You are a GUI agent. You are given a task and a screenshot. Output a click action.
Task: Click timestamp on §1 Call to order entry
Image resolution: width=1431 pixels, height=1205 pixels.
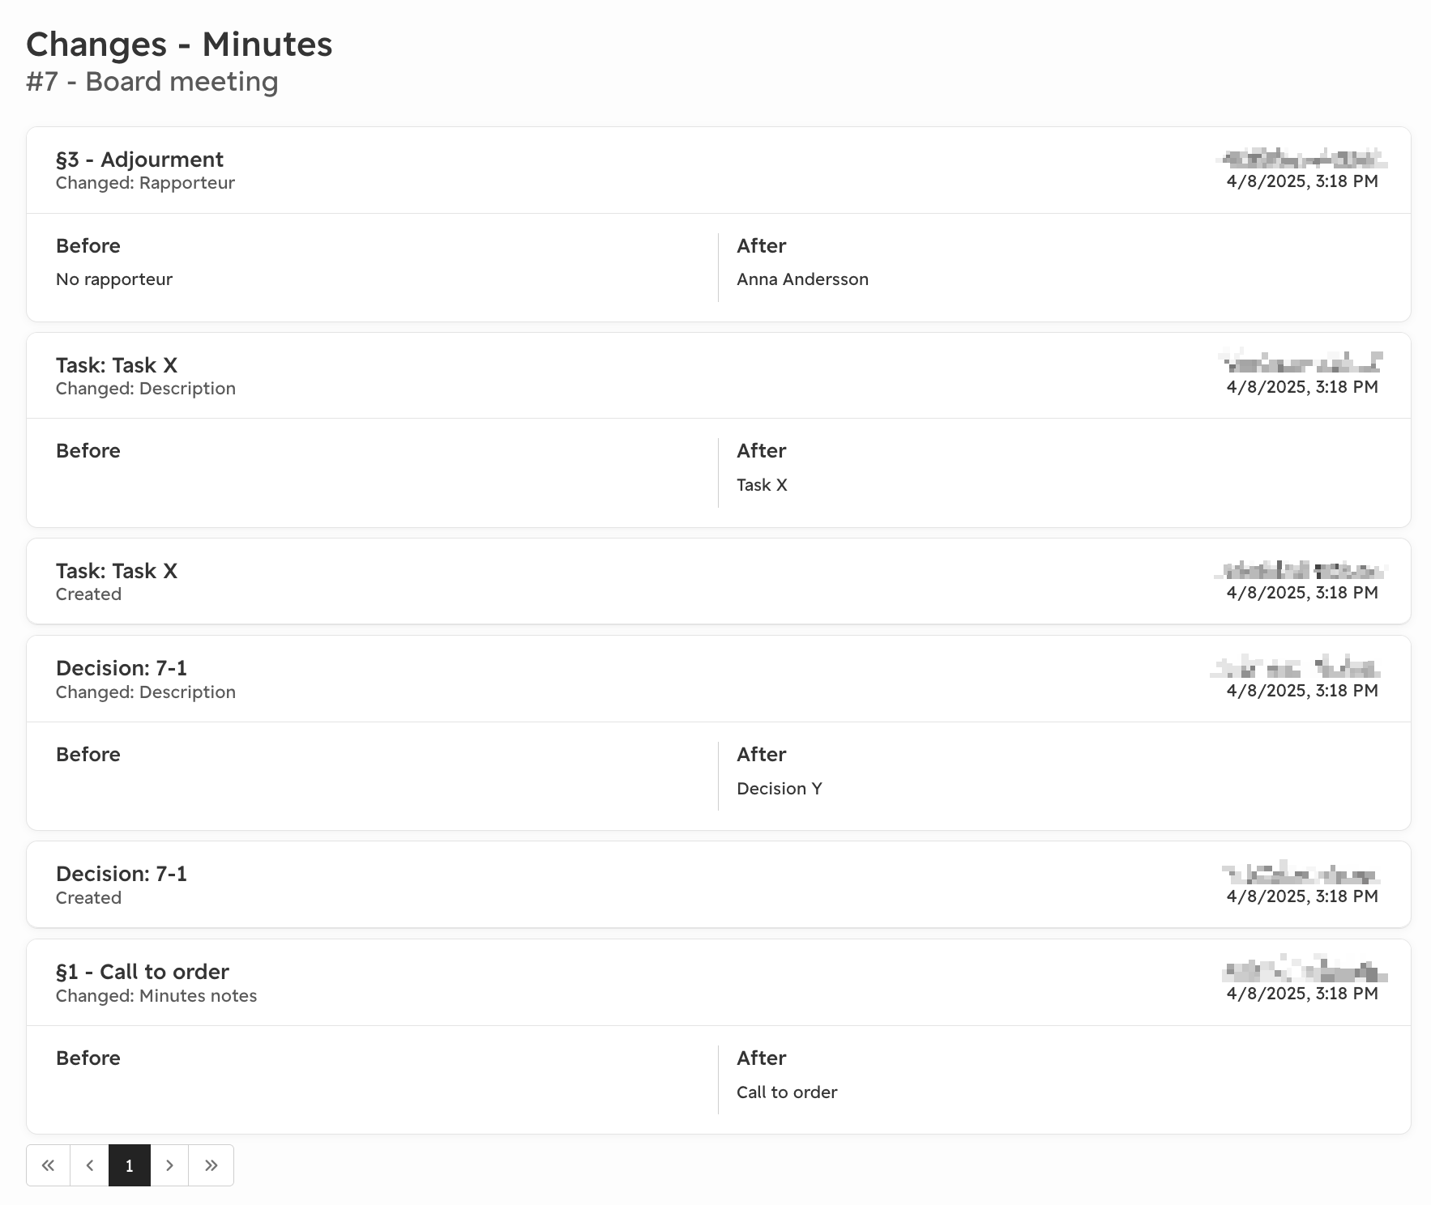point(1302,994)
